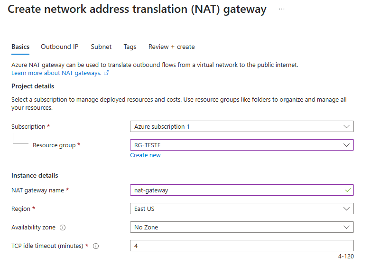Expand the Region dropdown set to East US

click(241, 209)
